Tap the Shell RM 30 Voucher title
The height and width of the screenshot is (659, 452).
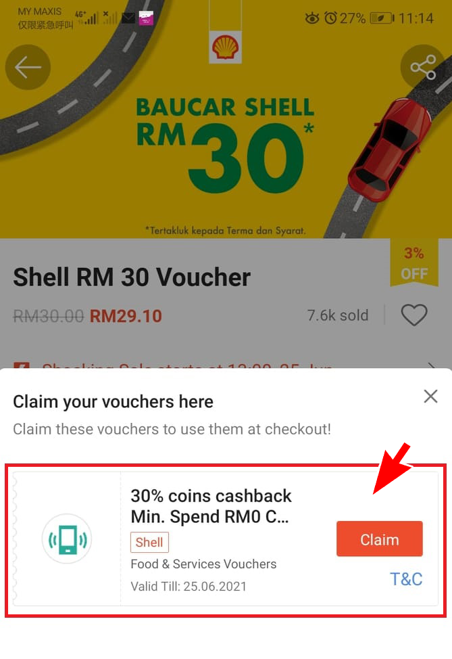132,277
